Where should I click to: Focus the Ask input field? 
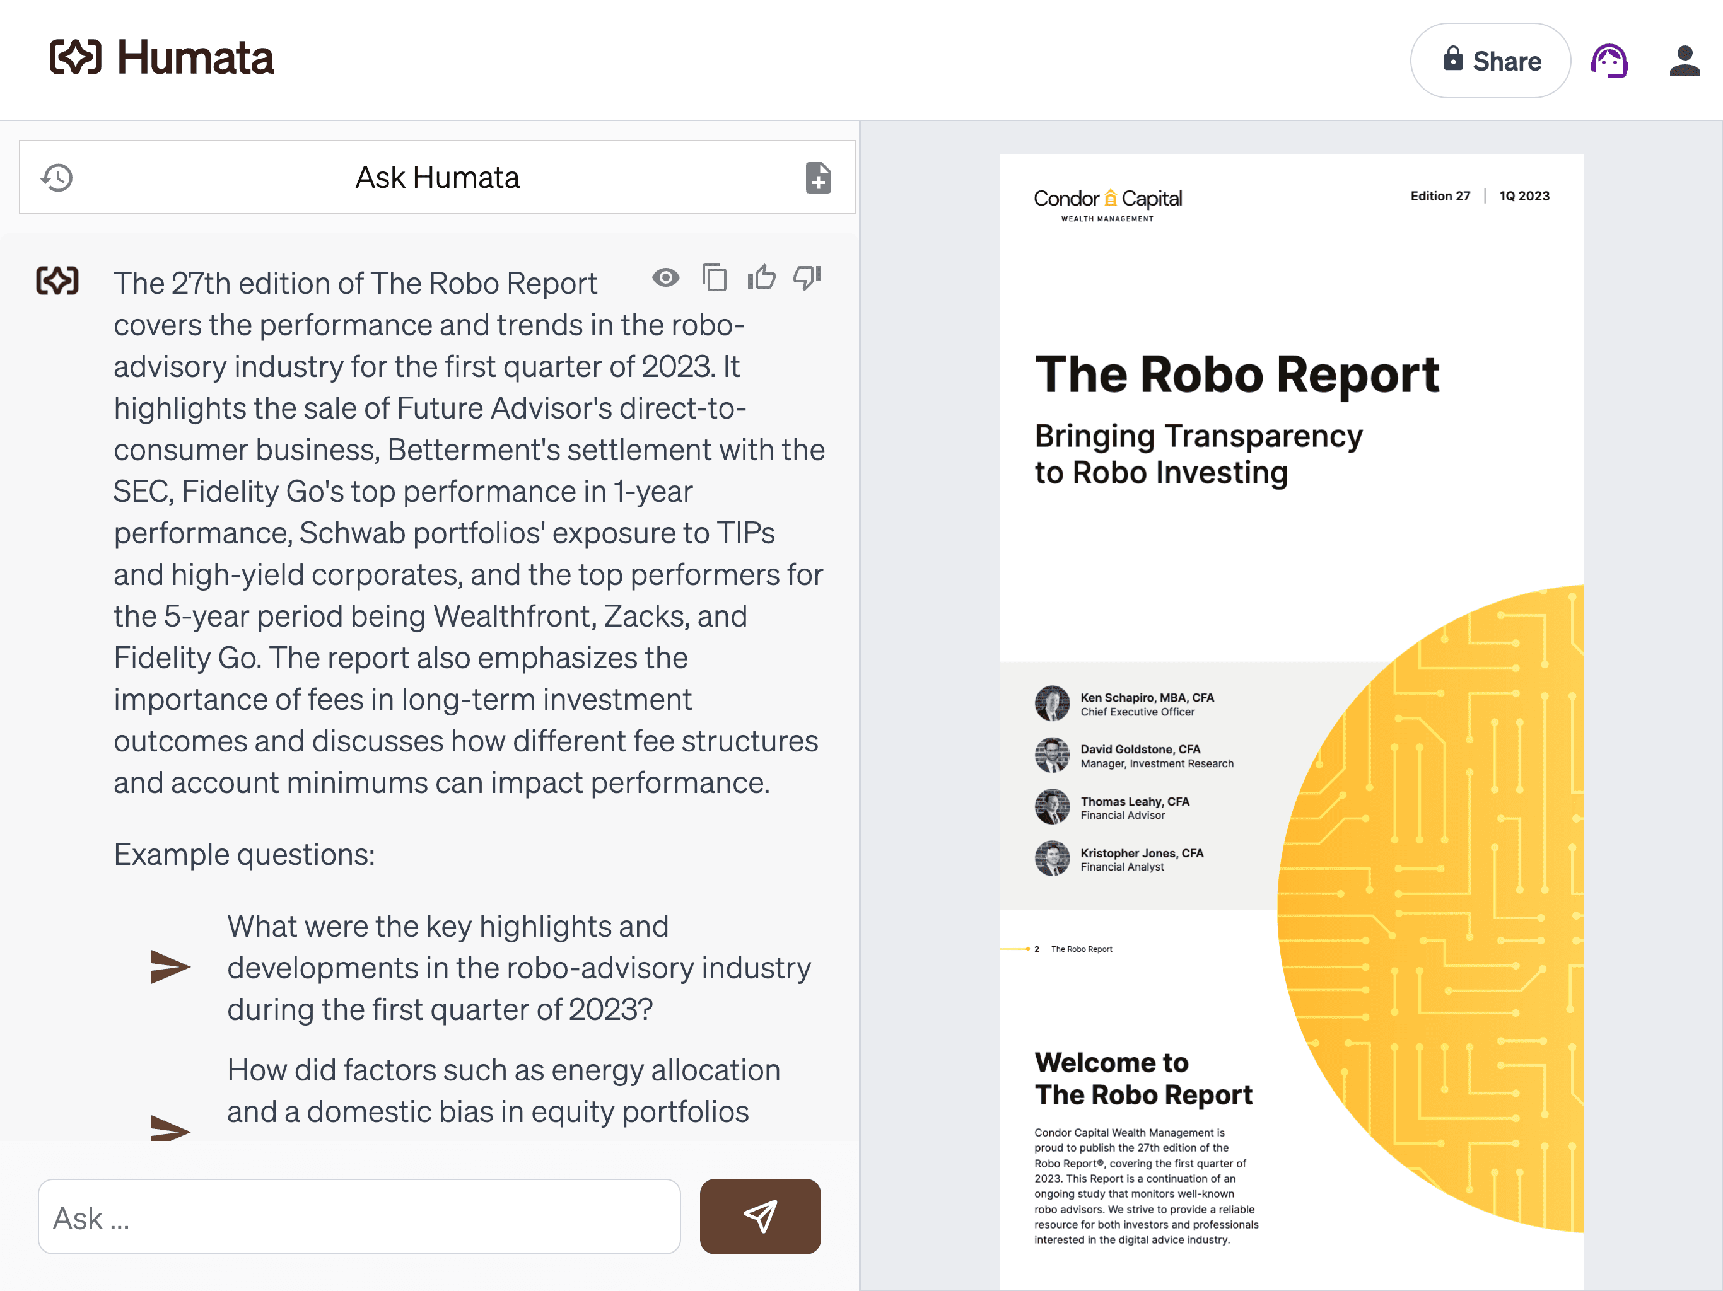coord(358,1216)
